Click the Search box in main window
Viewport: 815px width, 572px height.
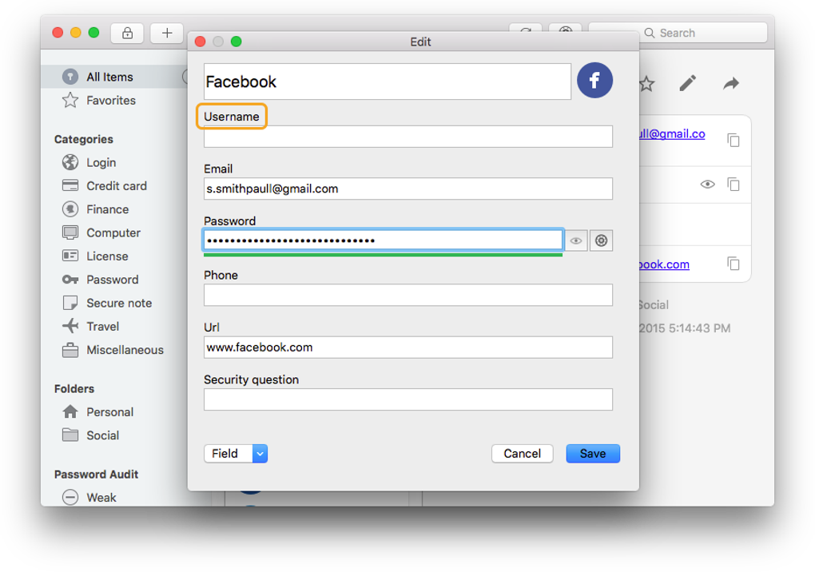[x=678, y=33]
